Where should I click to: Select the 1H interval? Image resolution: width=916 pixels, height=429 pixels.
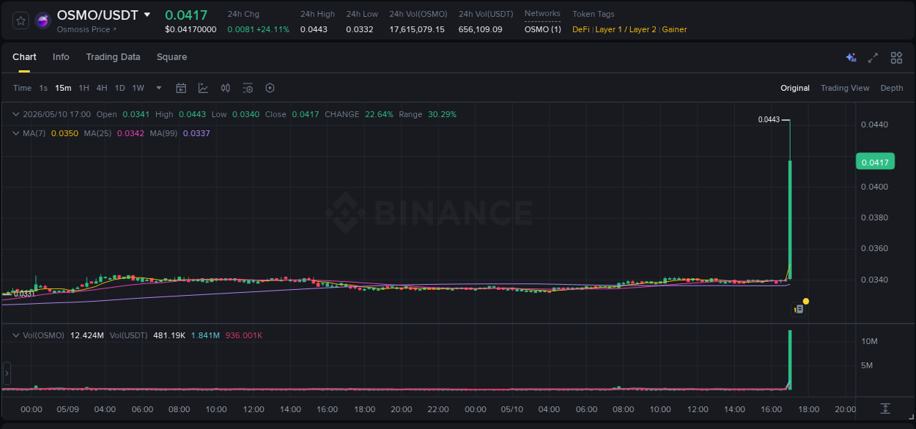click(84, 88)
